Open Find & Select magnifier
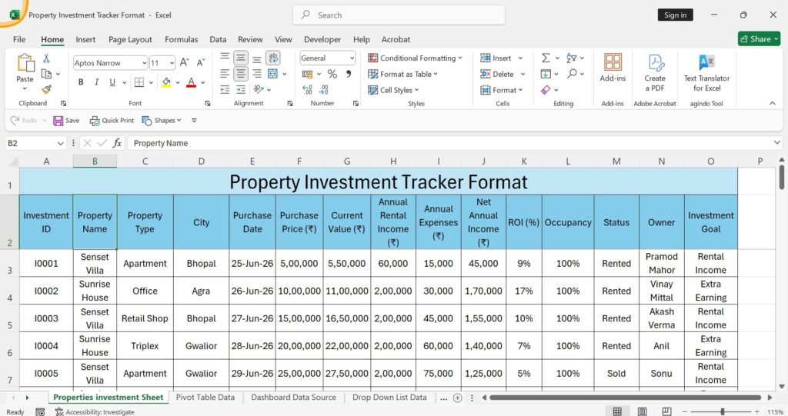 (572, 74)
